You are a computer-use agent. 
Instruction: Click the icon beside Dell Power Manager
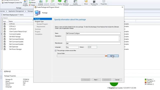[4, 49]
